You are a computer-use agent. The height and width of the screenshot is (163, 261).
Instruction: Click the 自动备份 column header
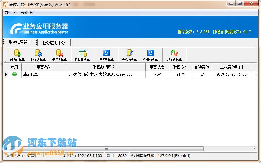[x=202, y=67]
